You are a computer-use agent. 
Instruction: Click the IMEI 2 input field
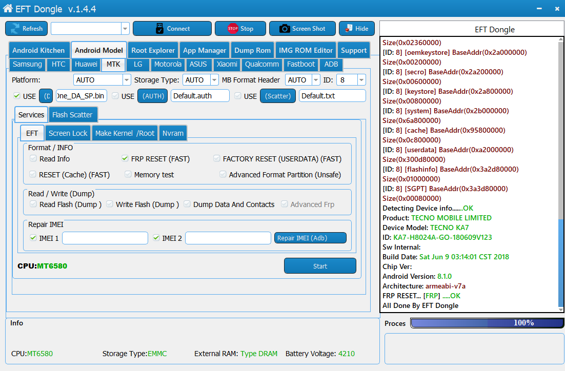(x=228, y=238)
